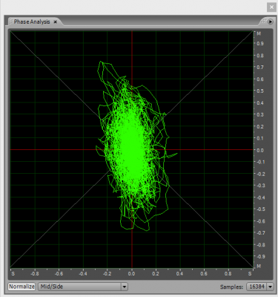Open the panel options menu arrow
Image resolution: width=278 pixels, height=297 pixels.
[271, 22]
